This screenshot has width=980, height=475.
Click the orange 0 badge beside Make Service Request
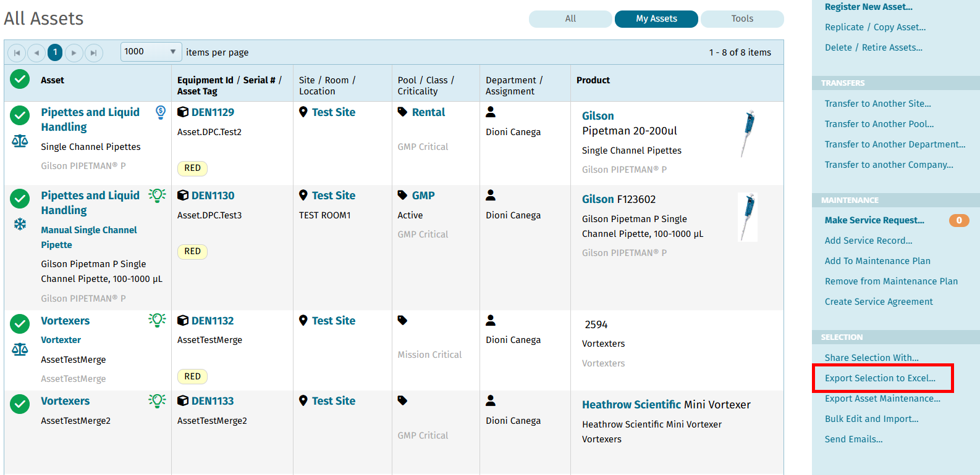click(x=959, y=220)
